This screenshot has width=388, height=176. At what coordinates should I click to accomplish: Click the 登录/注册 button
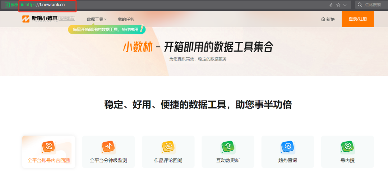(x=357, y=19)
